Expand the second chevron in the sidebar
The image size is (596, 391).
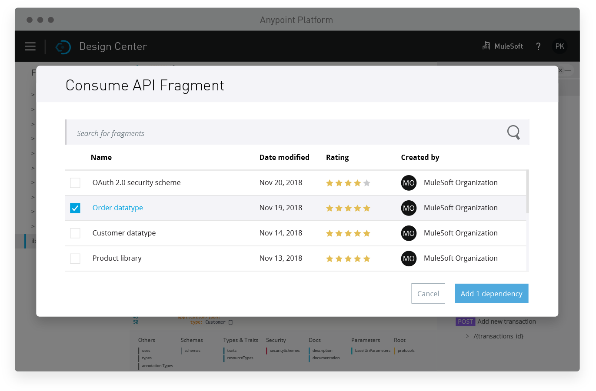(x=32, y=109)
